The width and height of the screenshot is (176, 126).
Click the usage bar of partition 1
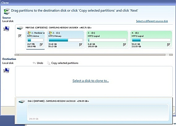coord(35,40)
